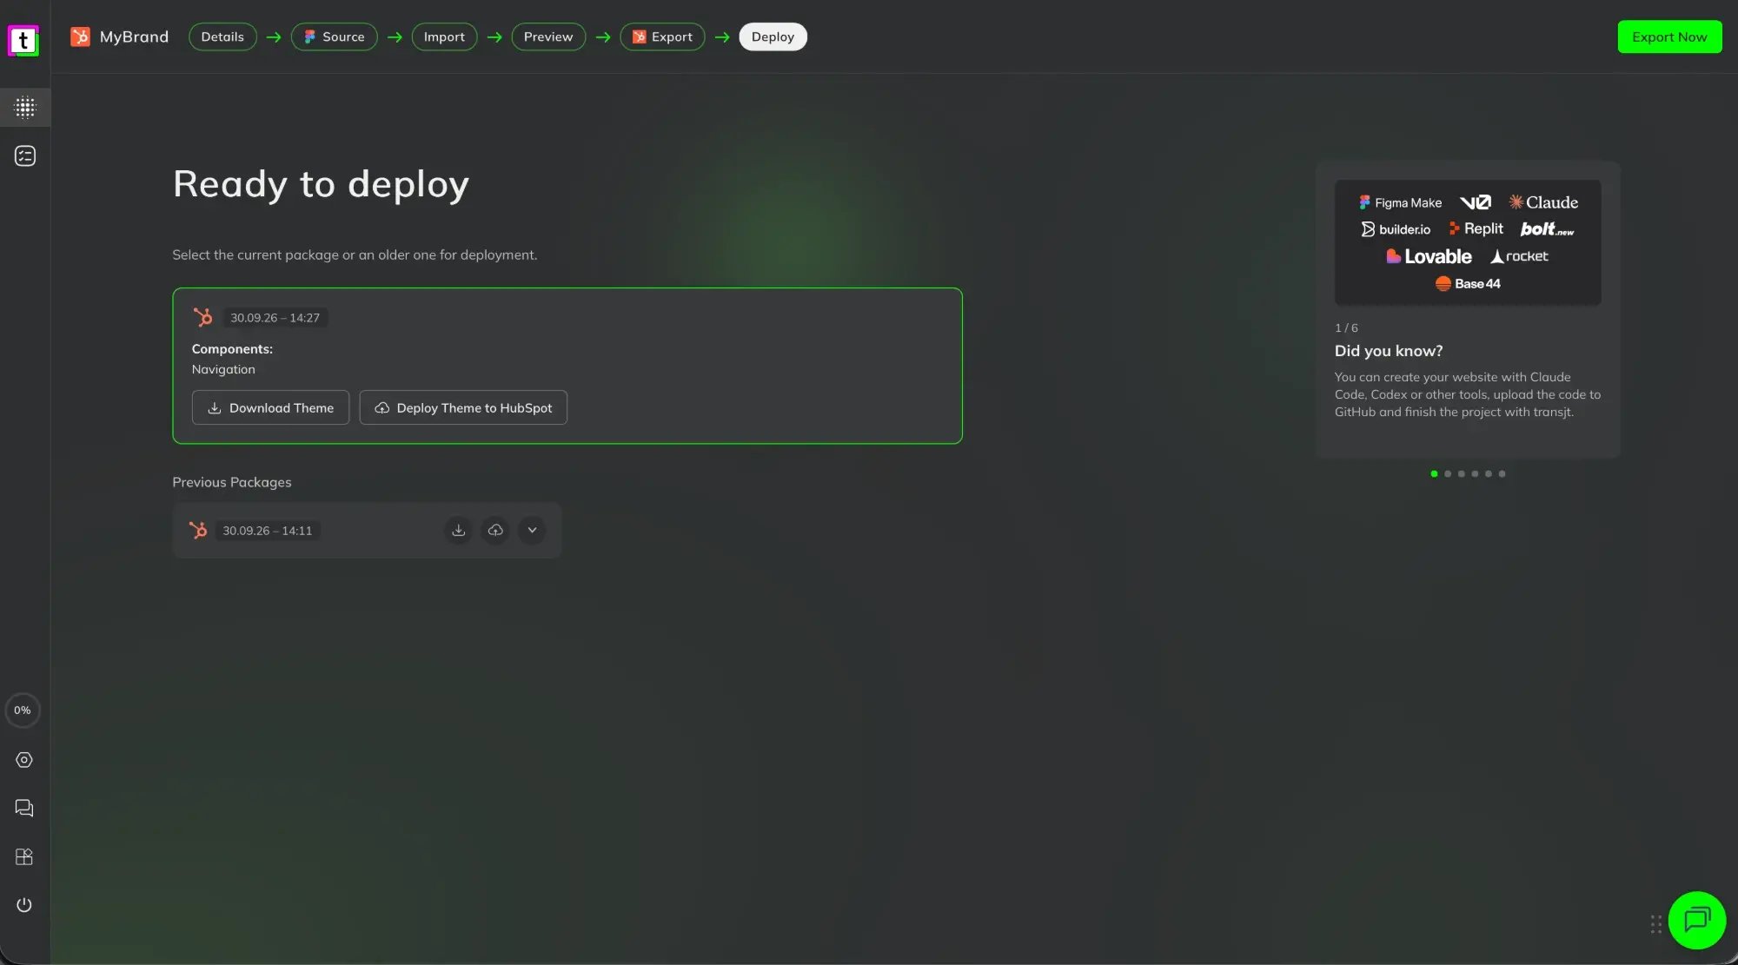Screen dimensions: 1738x965
Task: Click the MyBrand HubSpot project icon
Action: click(80, 36)
